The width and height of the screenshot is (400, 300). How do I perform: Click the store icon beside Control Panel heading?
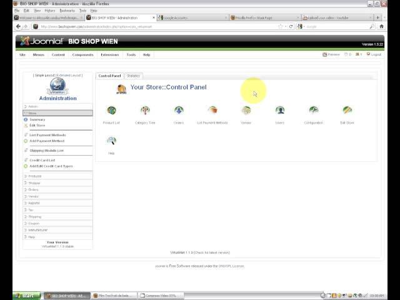click(121, 89)
